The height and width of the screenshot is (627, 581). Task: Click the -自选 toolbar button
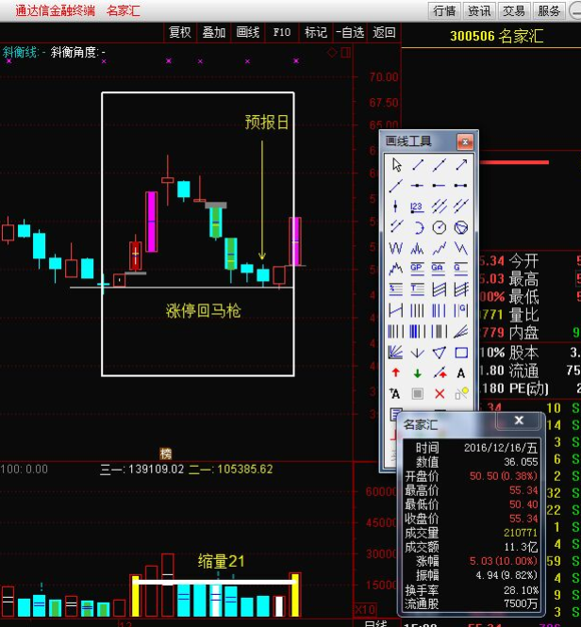click(350, 32)
